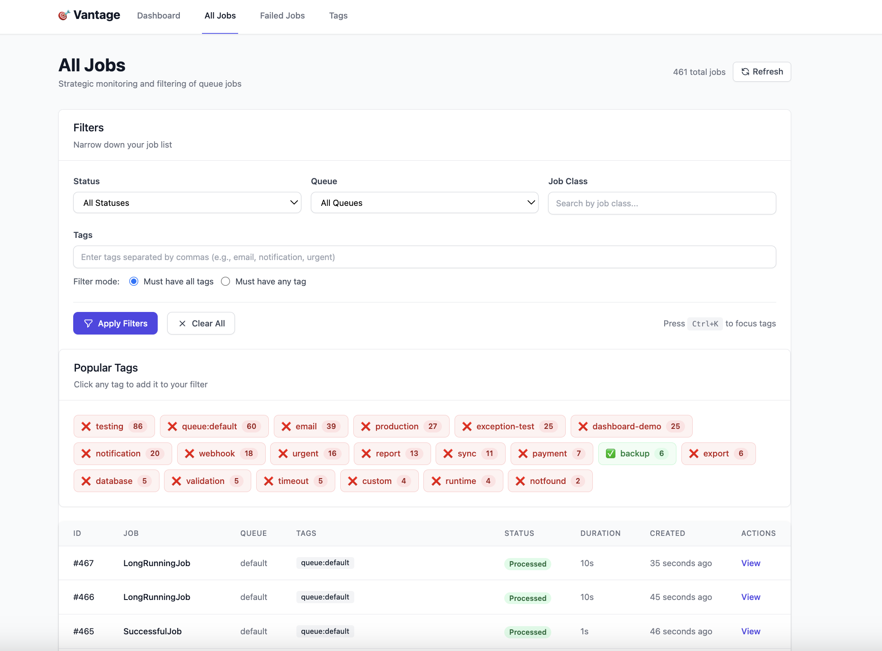Click the X icon inside Clear All
Screen dimensions: 882x651
tap(182, 323)
